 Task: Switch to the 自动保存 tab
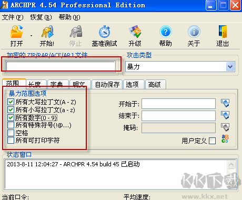click(107, 84)
